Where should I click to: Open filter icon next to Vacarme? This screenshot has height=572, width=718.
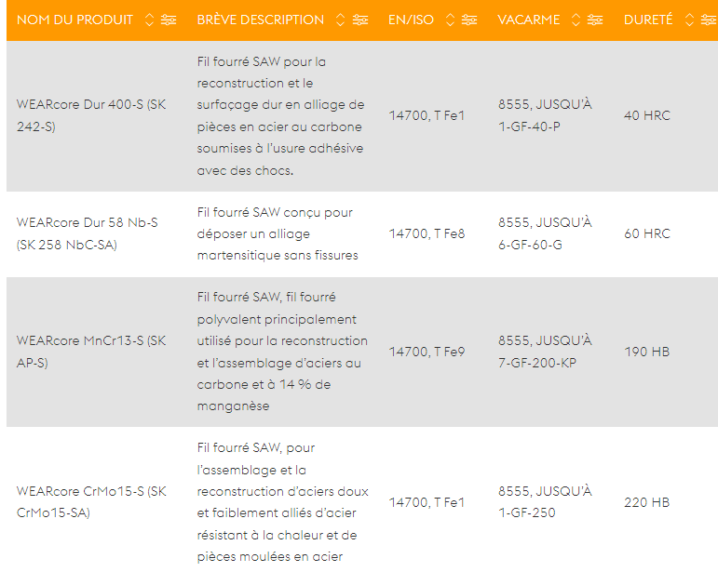[x=595, y=20]
